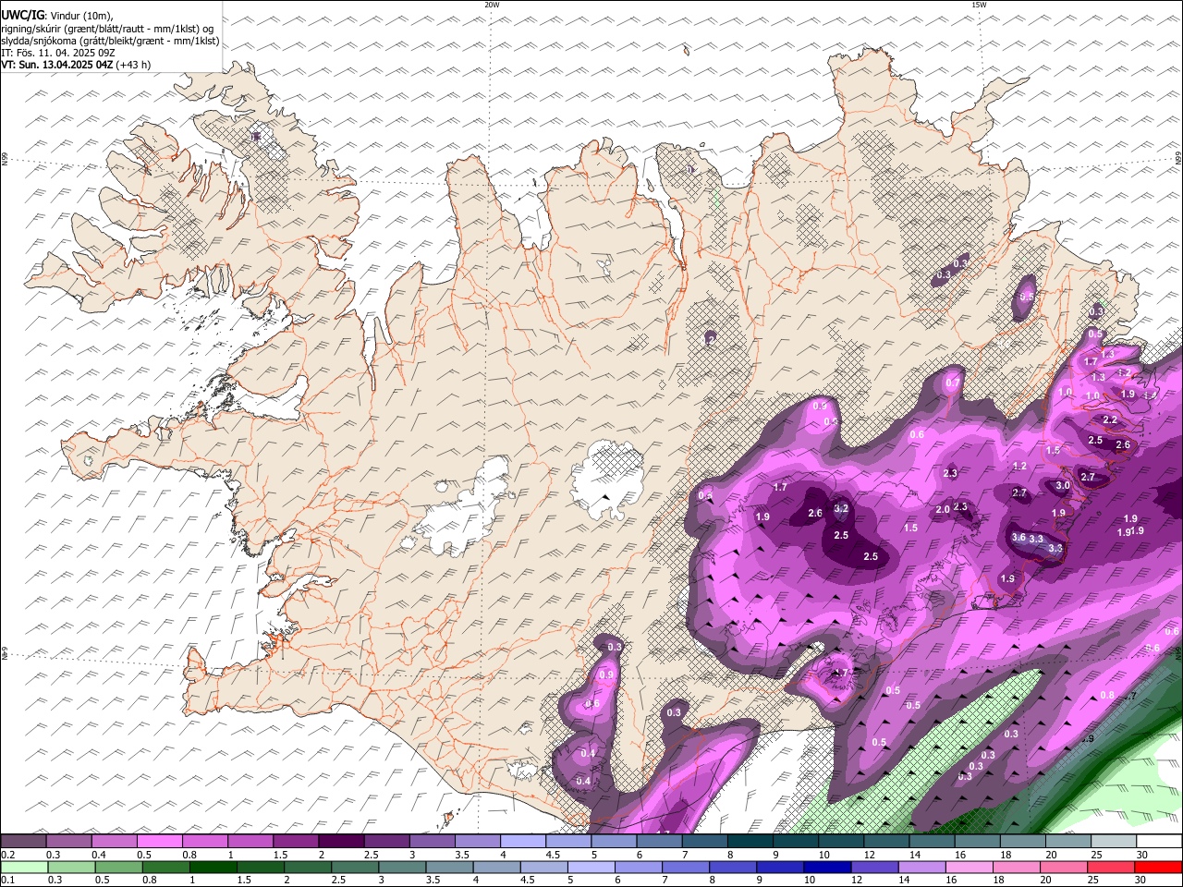Click the '3.0' precipitation value on the map
Screen dimensions: 1183x887
tap(1063, 486)
